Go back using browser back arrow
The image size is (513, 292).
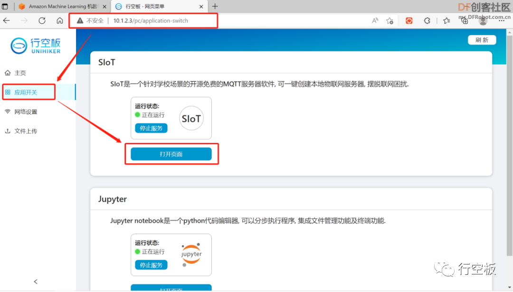(7, 20)
